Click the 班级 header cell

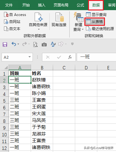(20, 73)
